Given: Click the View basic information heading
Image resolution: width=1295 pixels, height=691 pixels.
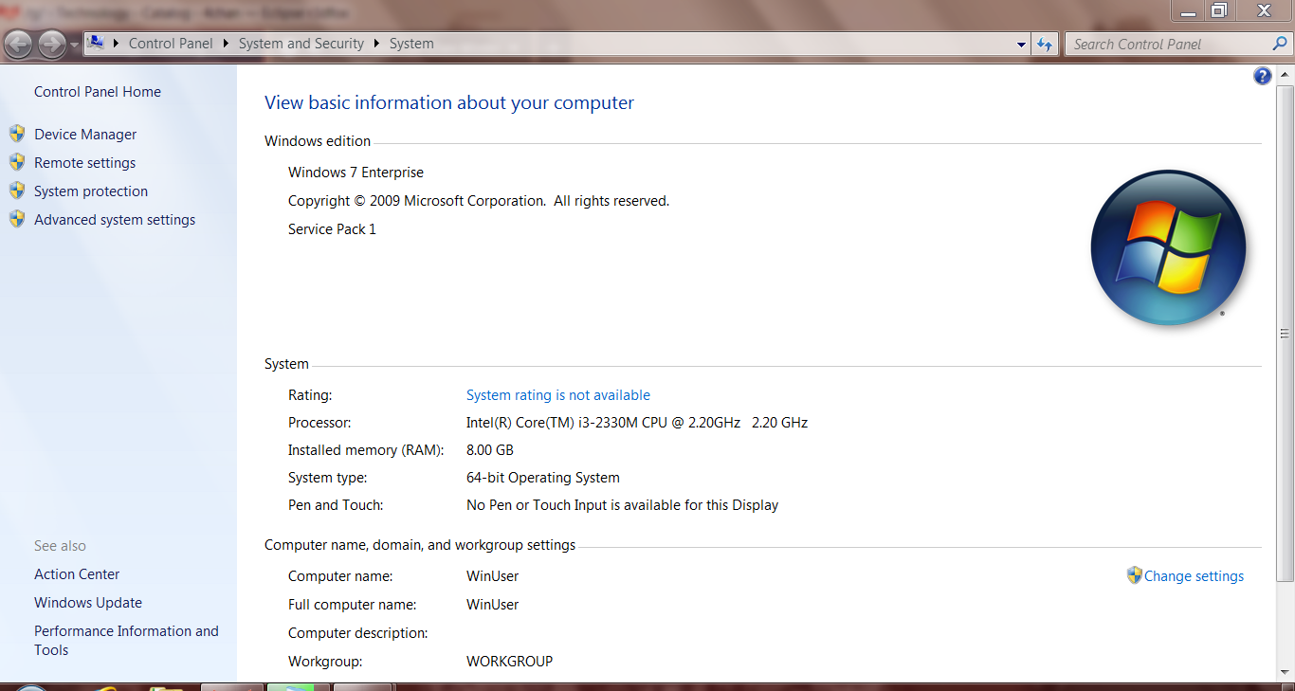Looking at the screenshot, I should click(x=449, y=103).
